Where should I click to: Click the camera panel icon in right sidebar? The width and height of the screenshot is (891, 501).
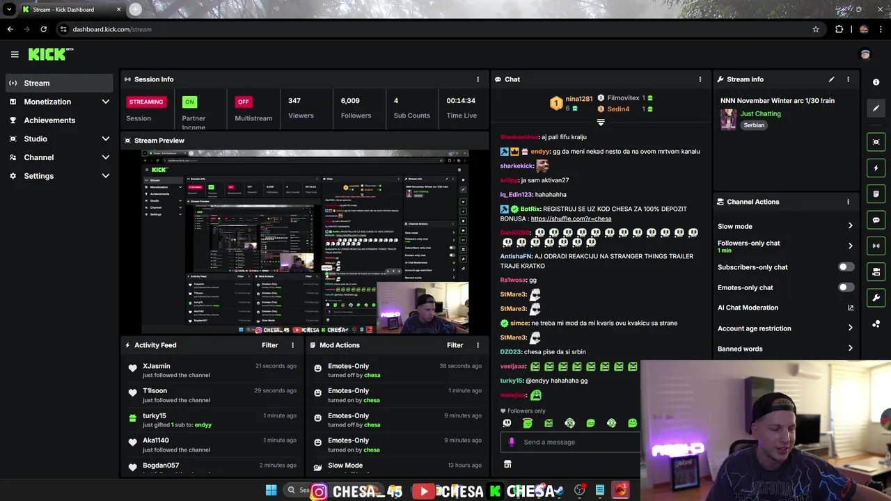point(876,271)
